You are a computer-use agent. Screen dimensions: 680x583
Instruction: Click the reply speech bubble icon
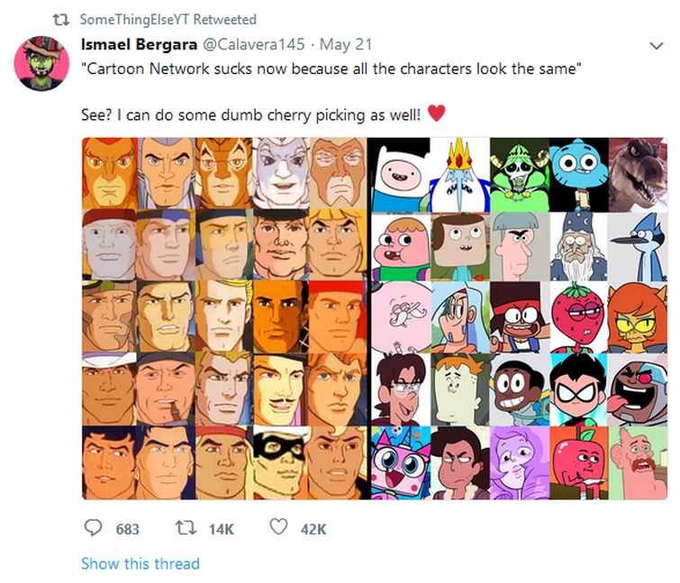(x=93, y=528)
